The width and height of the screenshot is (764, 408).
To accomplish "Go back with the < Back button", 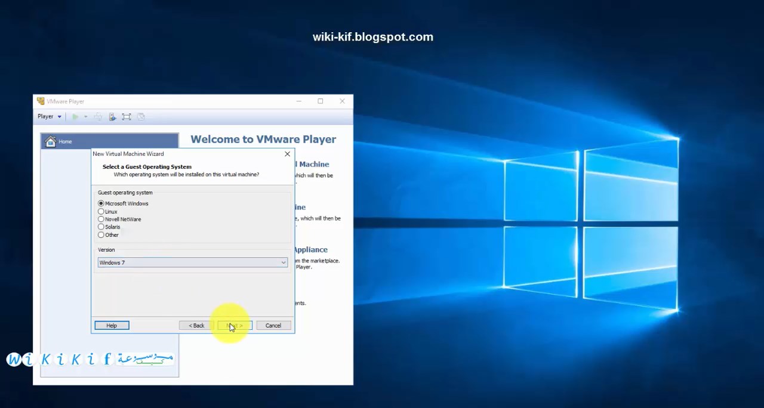I will point(196,325).
